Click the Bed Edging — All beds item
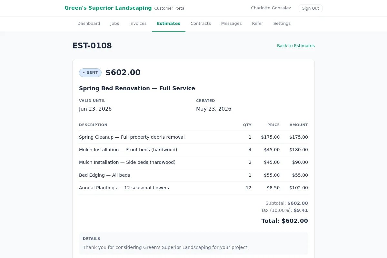The image size is (387, 258). [104, 175]
